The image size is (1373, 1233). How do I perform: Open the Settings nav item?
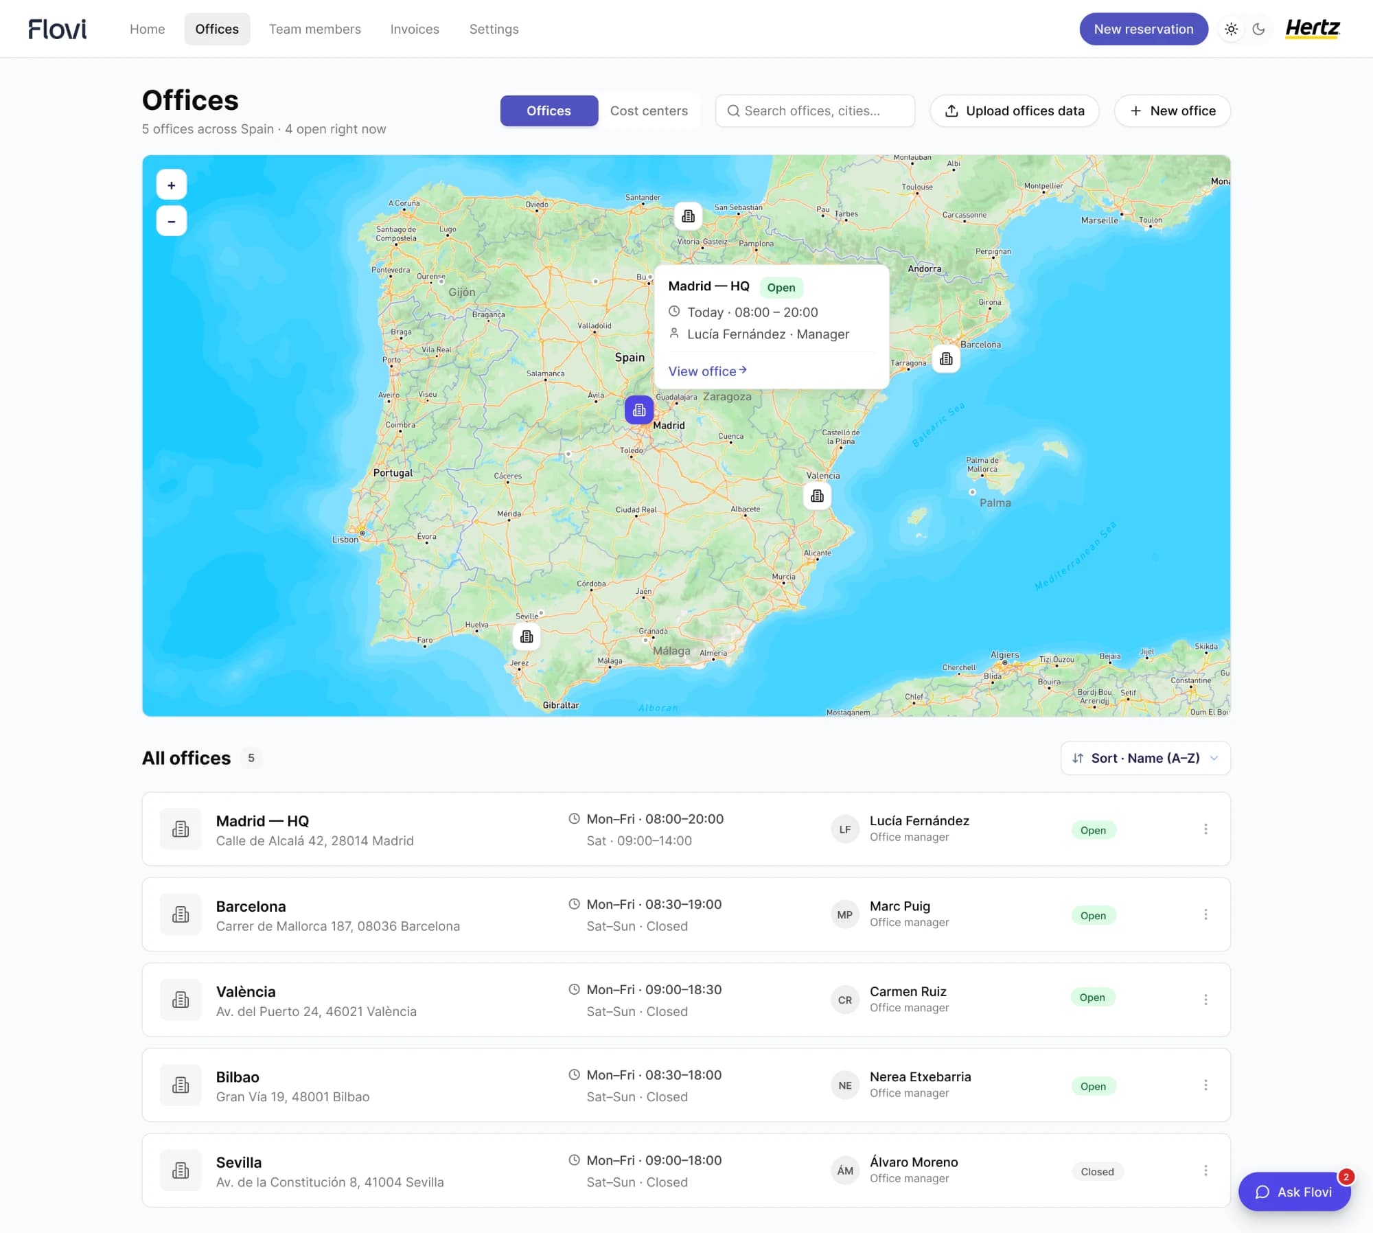click(x=494, y=29)
